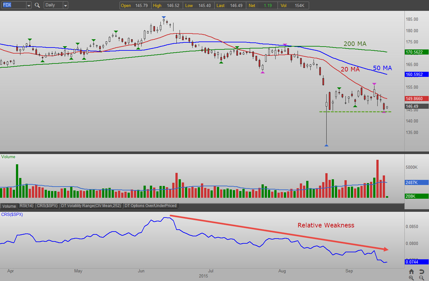Click the red 20 MA price tag 149.8660
The image size is (429, 281).
pos(416,99)
